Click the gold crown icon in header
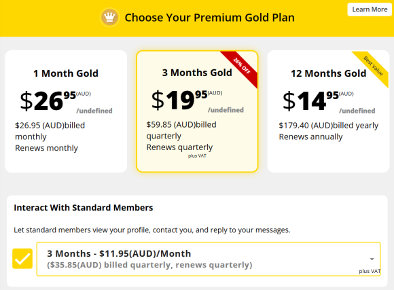The height and width of the screenshot is (290, 394). click(x=109, y=18)
